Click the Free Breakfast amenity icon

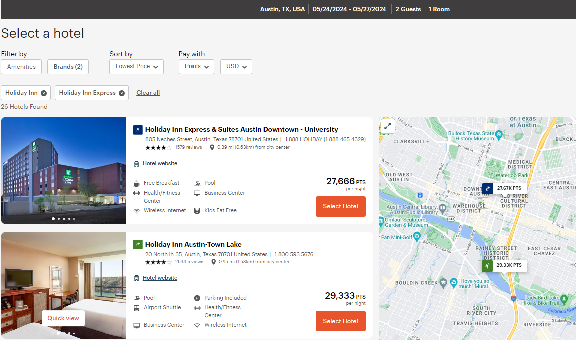(x=136, y=183)
